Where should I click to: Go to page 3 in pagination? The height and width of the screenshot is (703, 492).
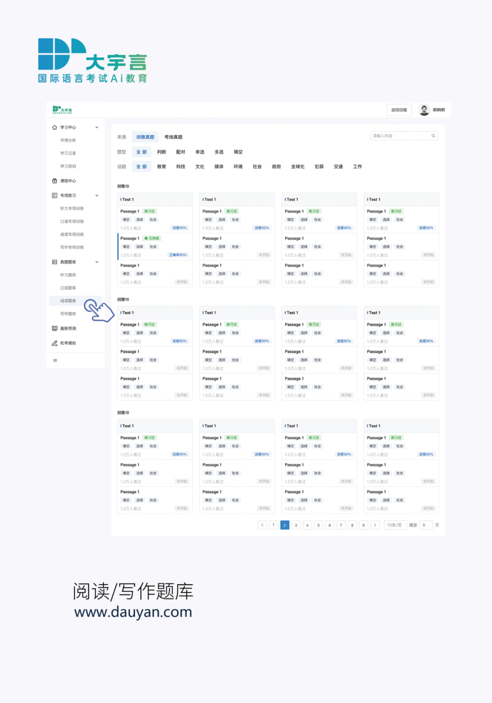(x=296, y=525)
